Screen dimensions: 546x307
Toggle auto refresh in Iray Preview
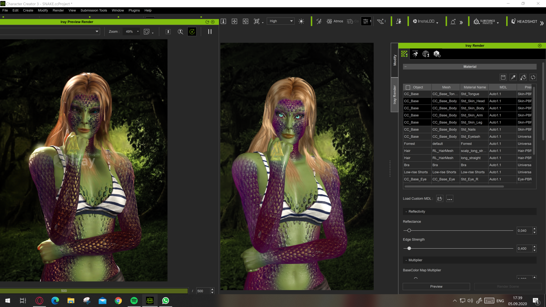(x=192, y=32)
